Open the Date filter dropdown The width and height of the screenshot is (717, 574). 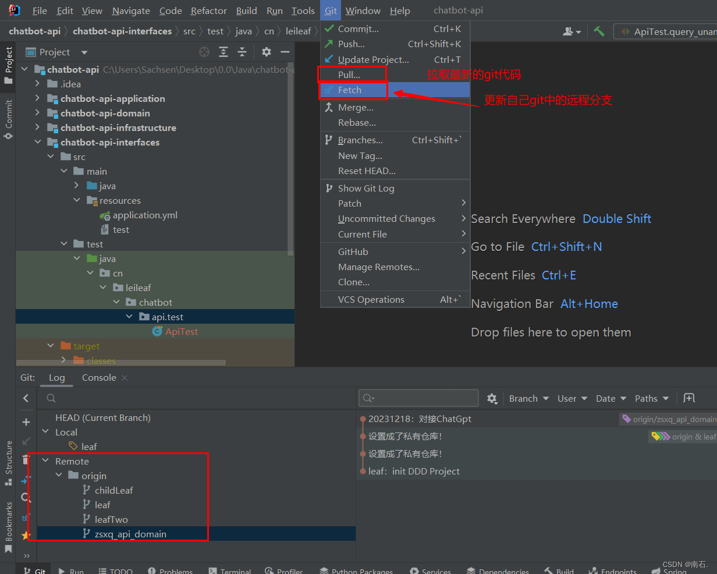[611, 398]
